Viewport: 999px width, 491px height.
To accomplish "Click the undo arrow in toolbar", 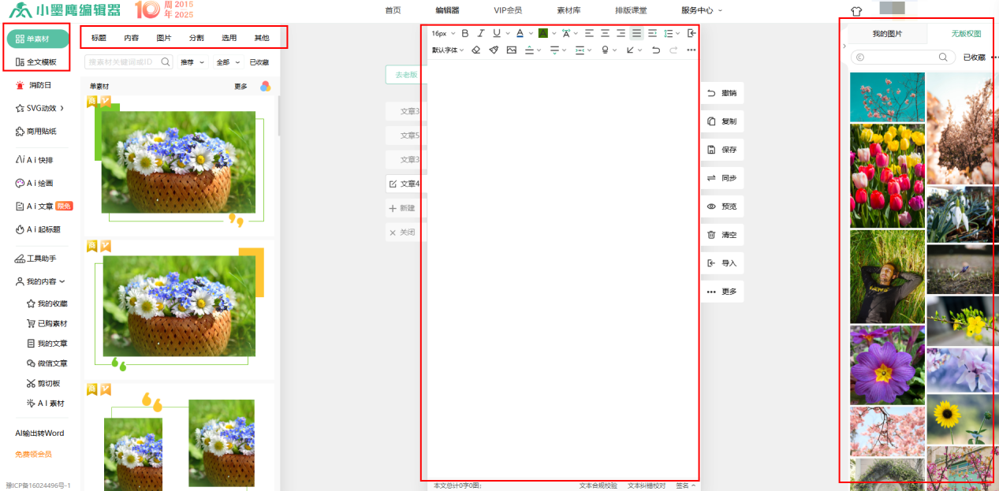I will click(x=656, y=50).
